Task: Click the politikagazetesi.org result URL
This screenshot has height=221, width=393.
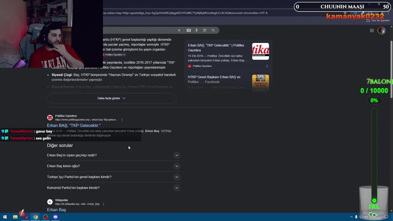Action: (x=86, y=120)
